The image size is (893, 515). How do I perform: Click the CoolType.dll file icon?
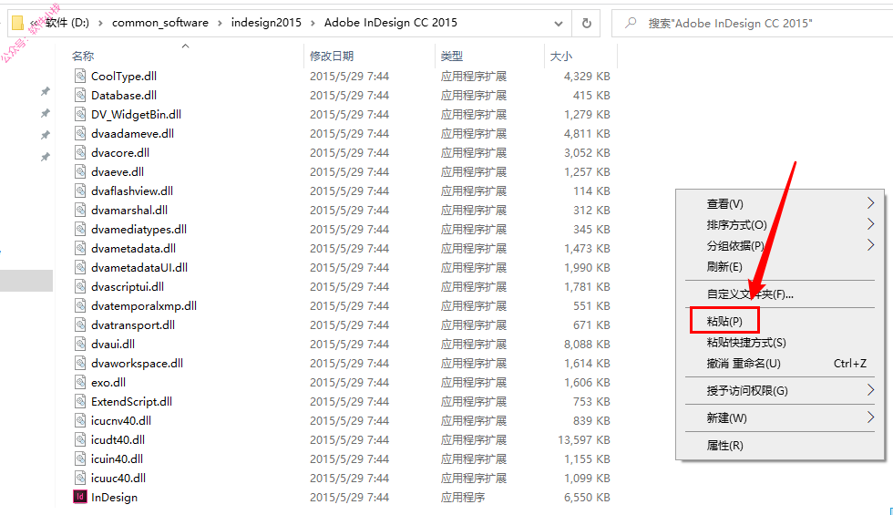(80, 76)
